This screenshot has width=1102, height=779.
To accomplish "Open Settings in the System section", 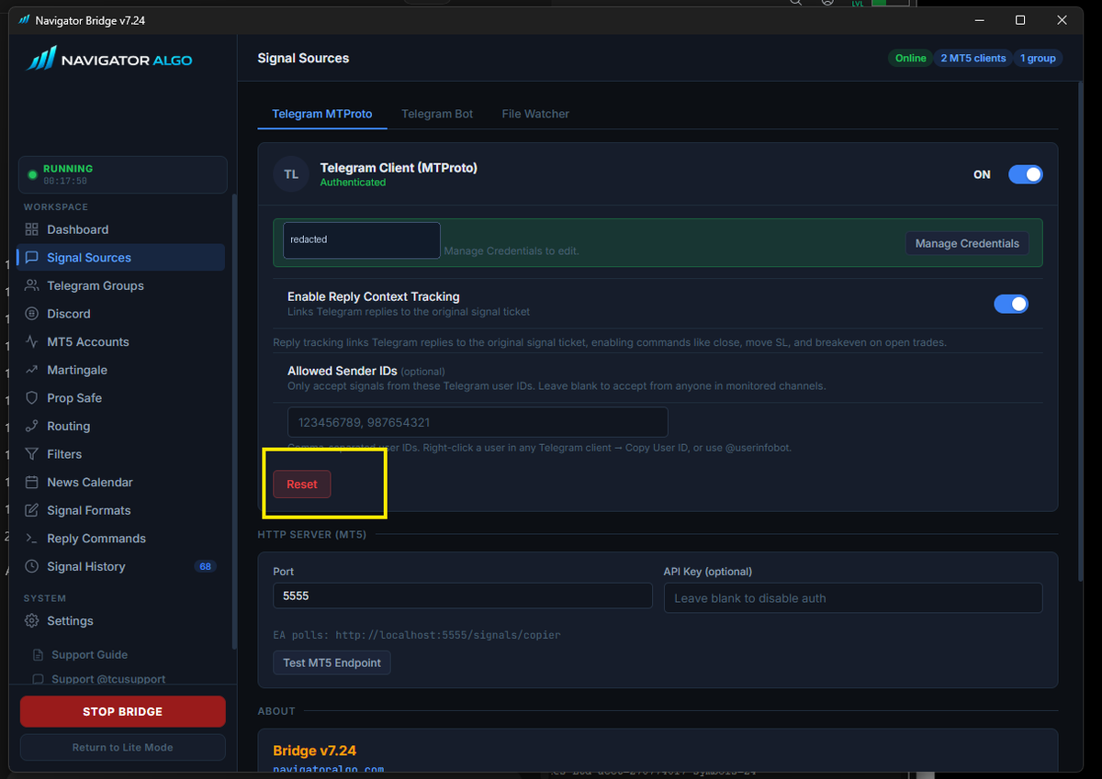I will click(120, 621).
